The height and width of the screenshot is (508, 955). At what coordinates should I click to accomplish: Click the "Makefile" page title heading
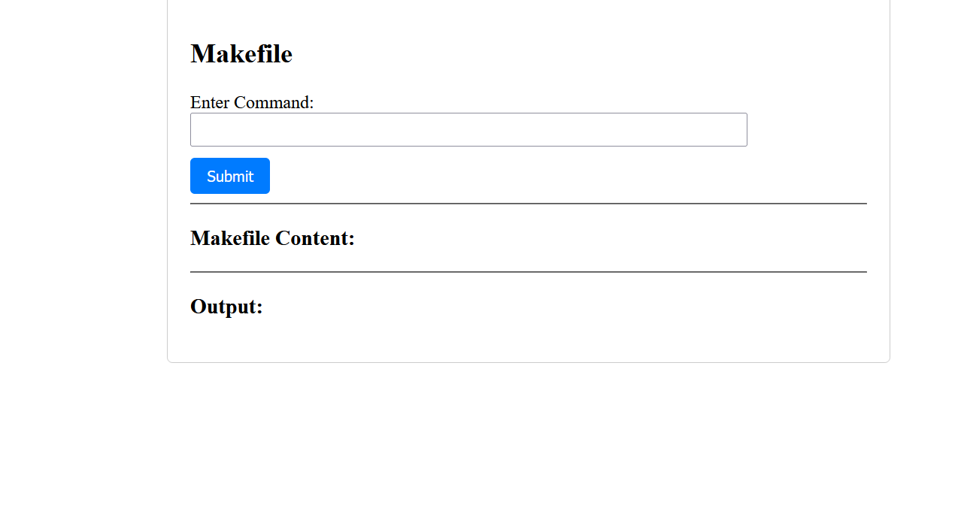[241, 54]
